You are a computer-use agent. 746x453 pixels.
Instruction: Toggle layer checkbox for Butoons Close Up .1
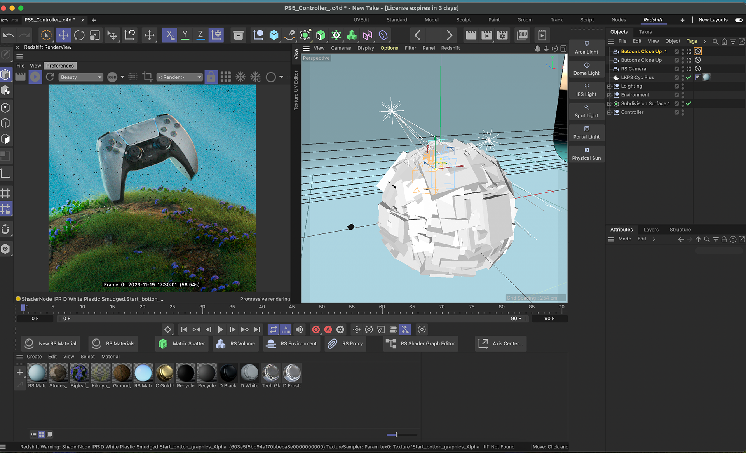click(676, 51)
